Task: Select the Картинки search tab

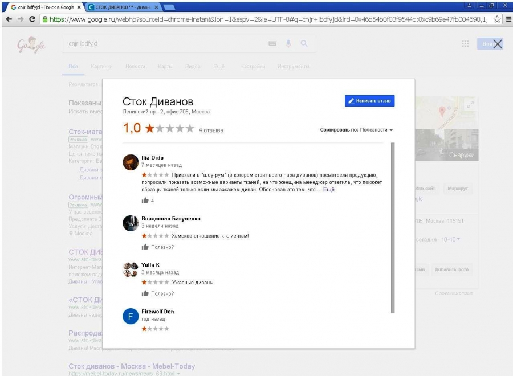Action: [102, 67]
